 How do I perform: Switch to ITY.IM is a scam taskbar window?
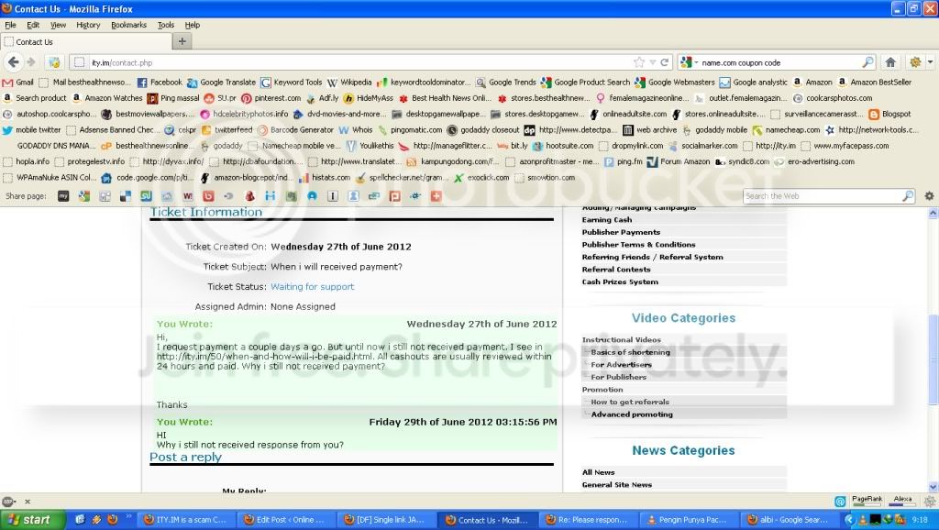[184, 520]
